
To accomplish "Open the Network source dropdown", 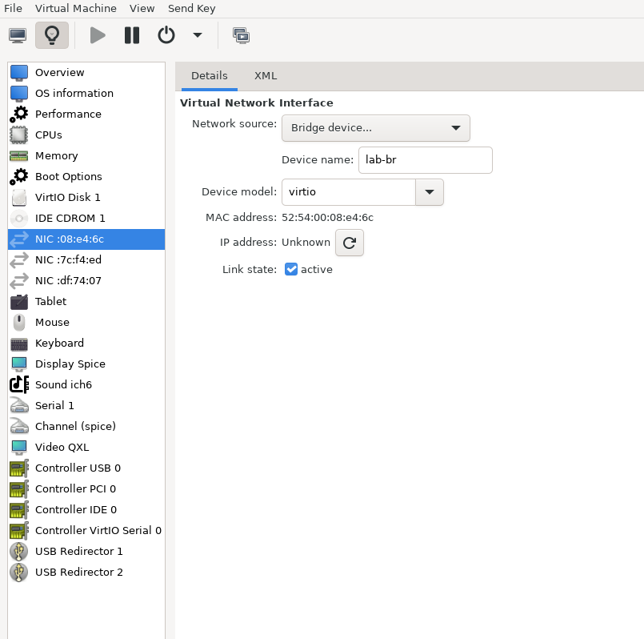I will 376,128.
